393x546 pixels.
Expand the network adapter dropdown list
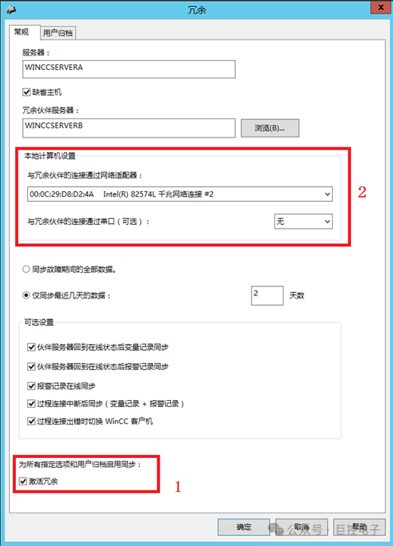pos(180,194)
